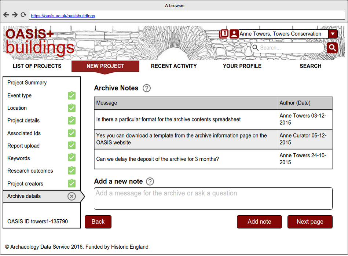Click the Back button
348x256 pixels.
pyautogui.click(x=98, y=222)
